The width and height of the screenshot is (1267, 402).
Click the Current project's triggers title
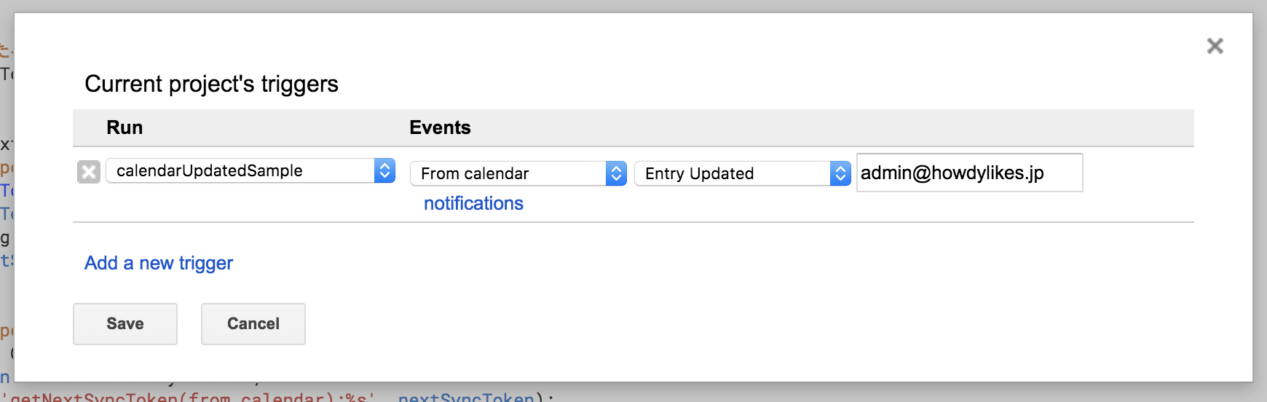tap(211, 84)
